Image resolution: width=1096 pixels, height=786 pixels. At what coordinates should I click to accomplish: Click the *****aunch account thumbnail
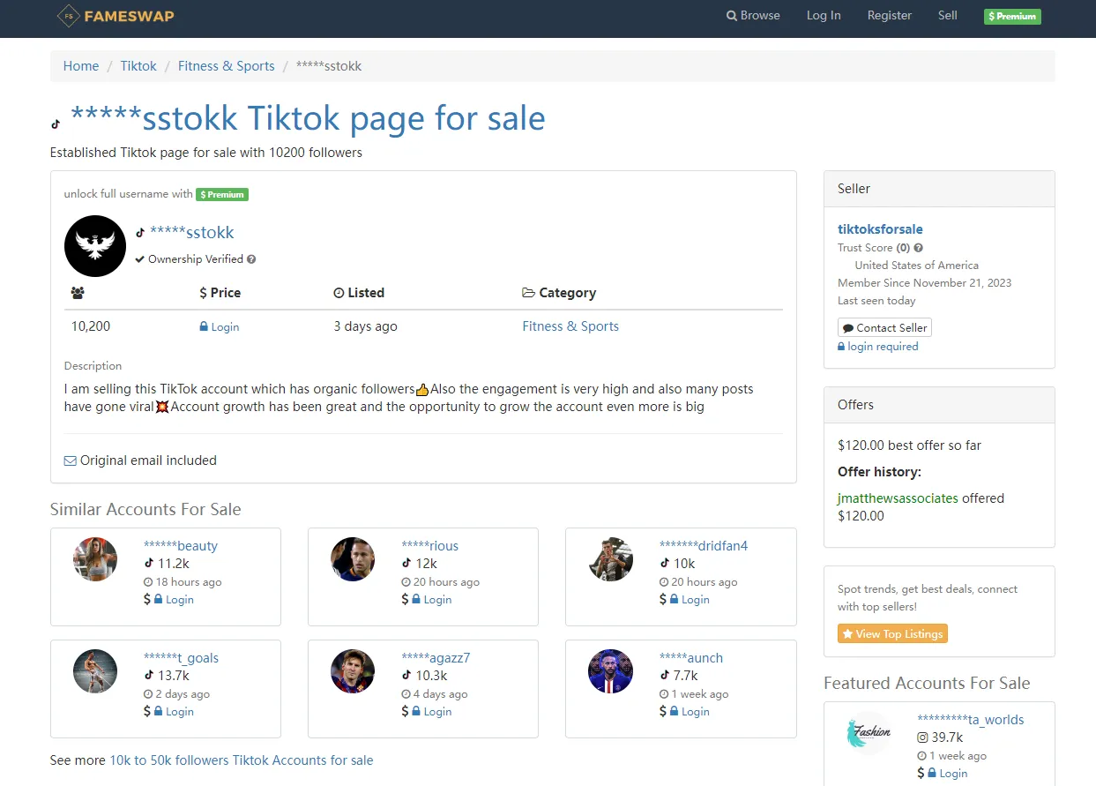[611, 671]
